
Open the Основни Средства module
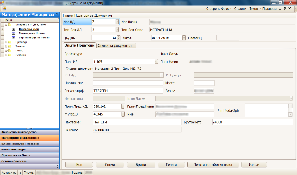pyautogui.click(x=30, y=161)
